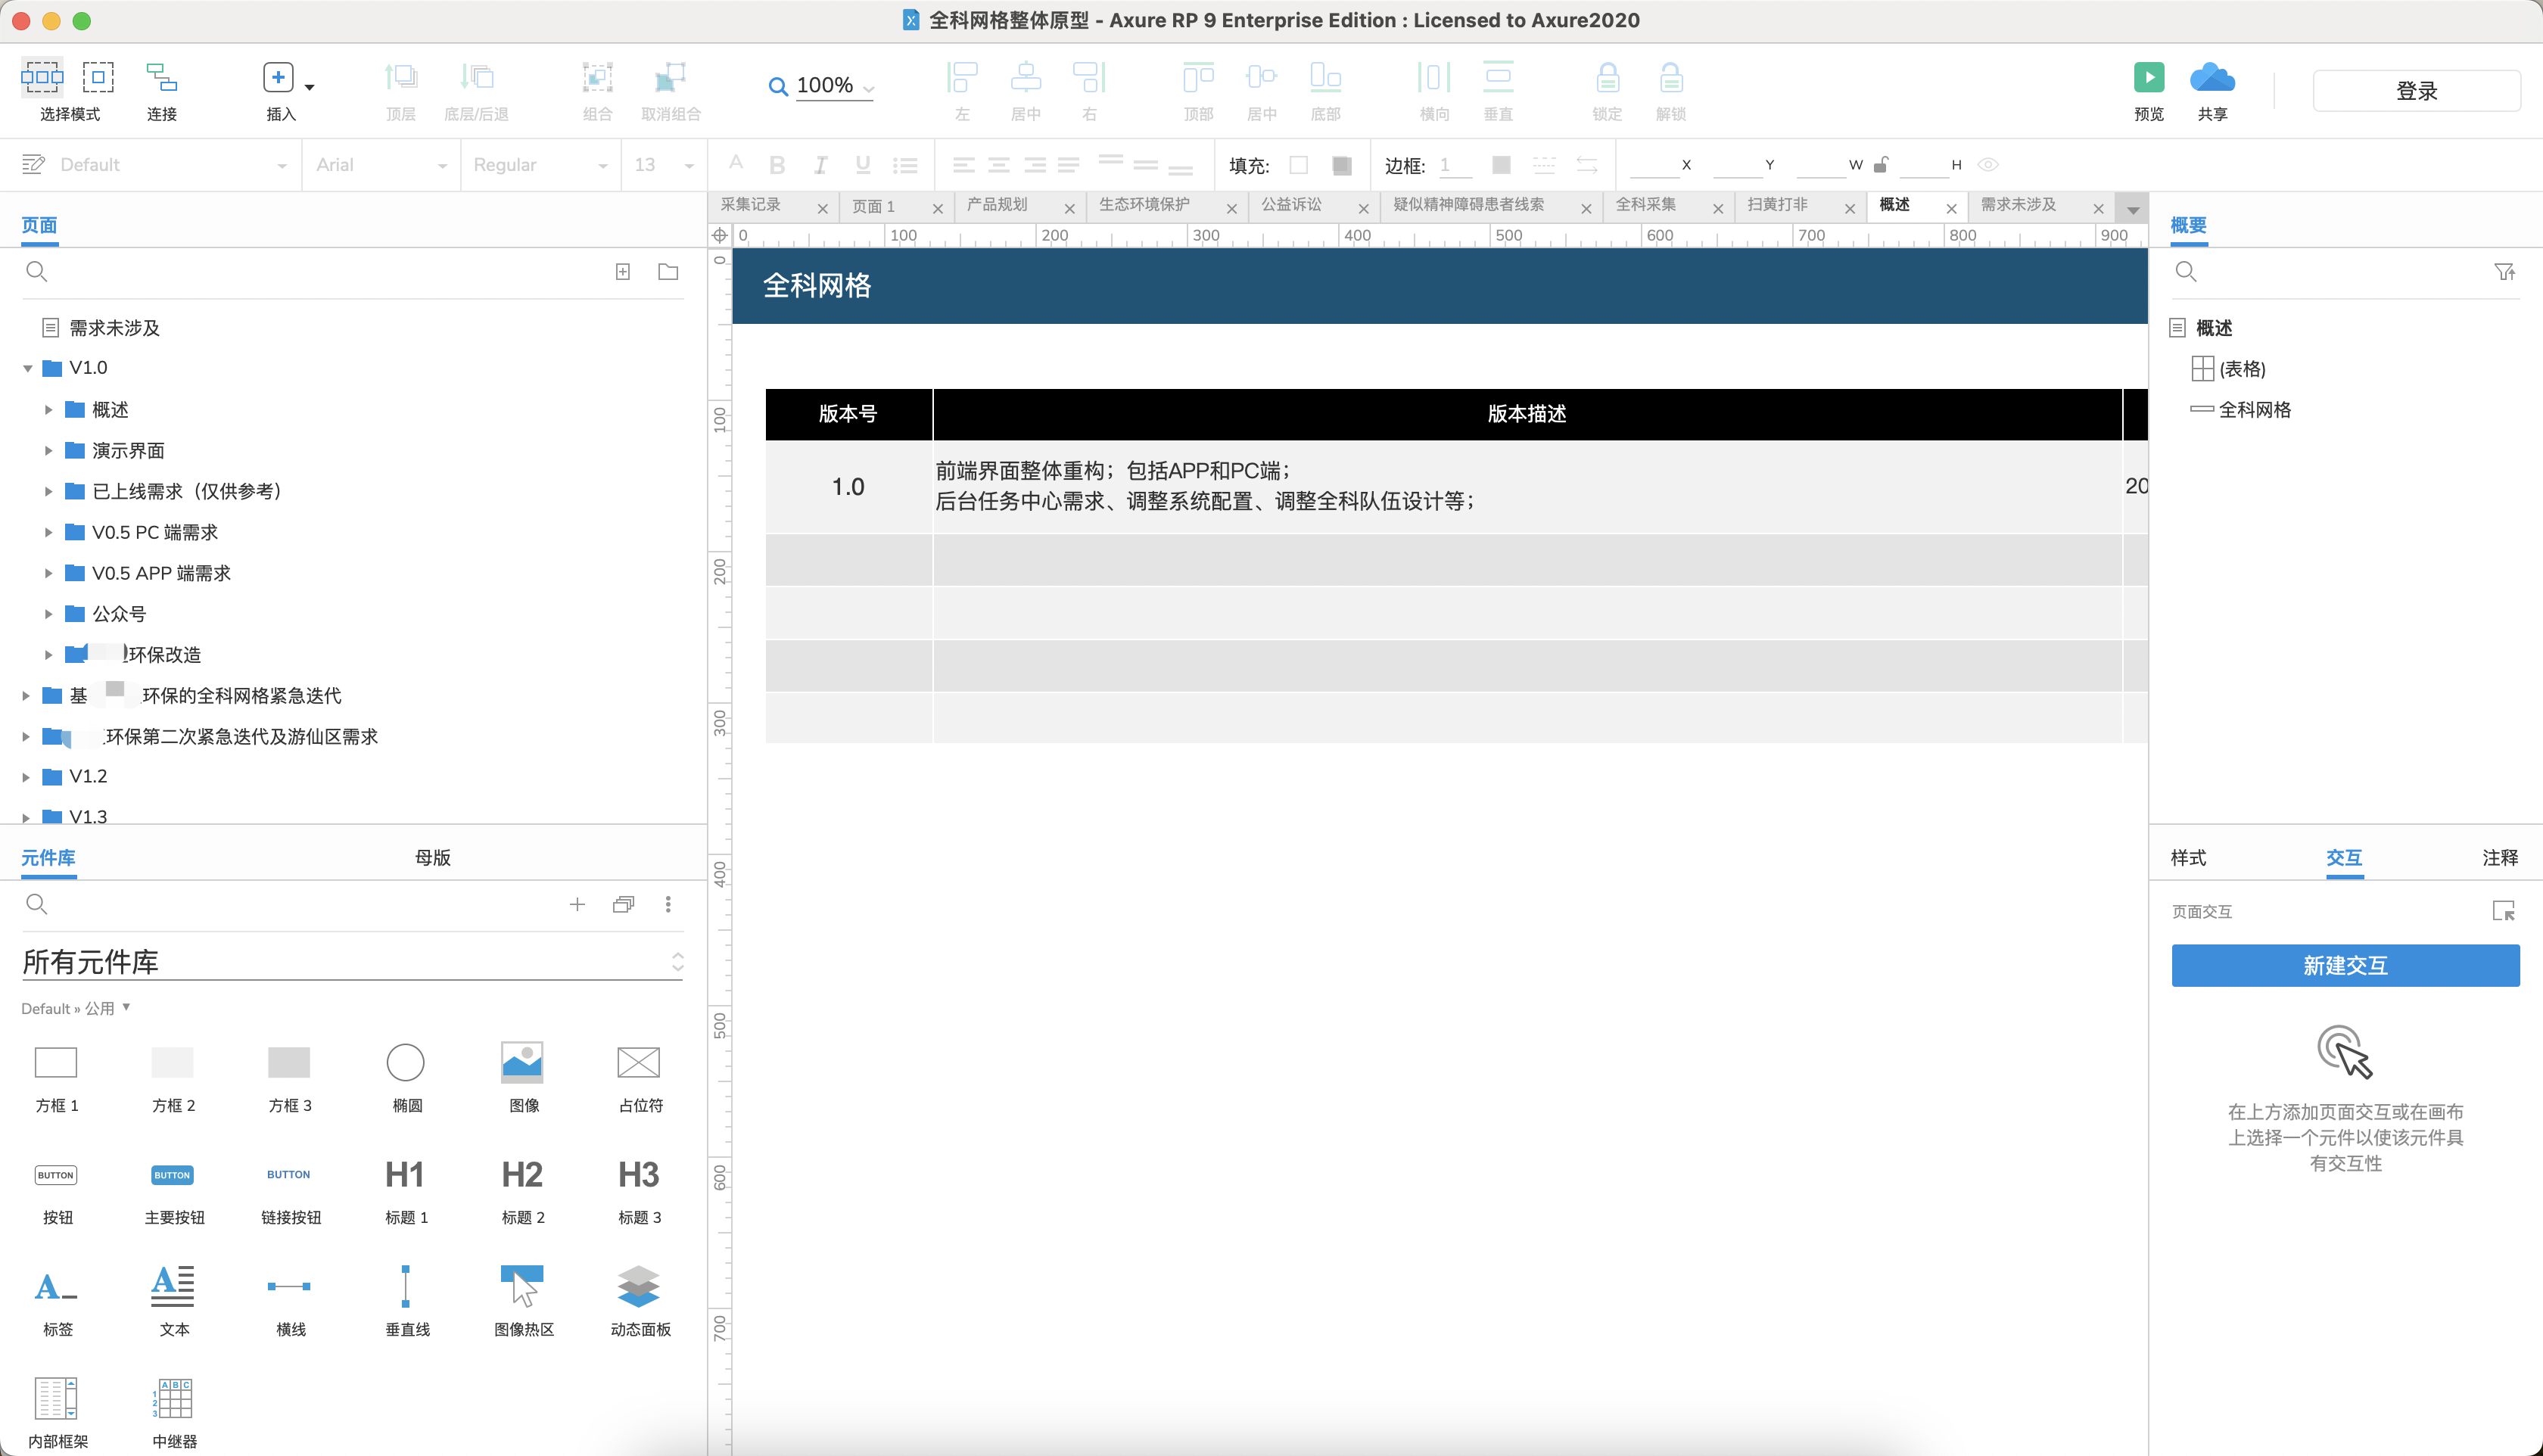
Task: Click the 右 align right icon
Action: [1089, 77]
